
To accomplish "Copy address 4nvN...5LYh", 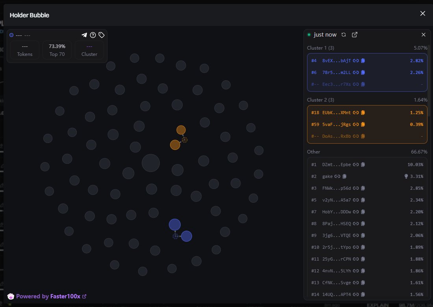I will click(363, 271).
